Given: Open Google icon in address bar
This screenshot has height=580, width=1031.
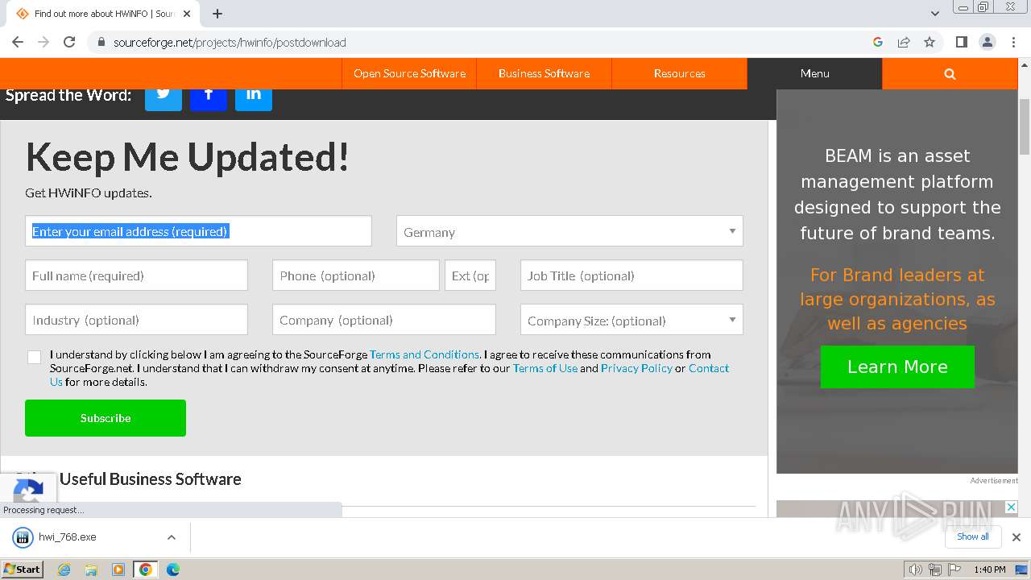Looking at the screenshot, I should pos(878,42).
